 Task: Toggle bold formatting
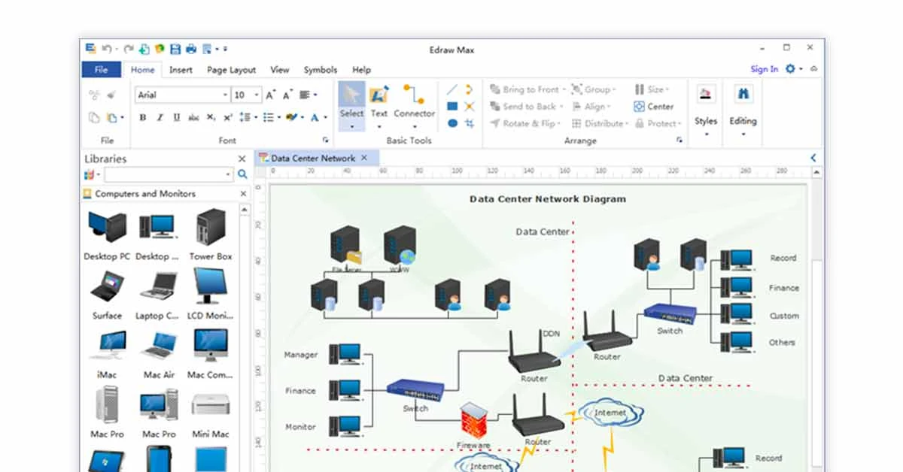[x=143, y=117]
